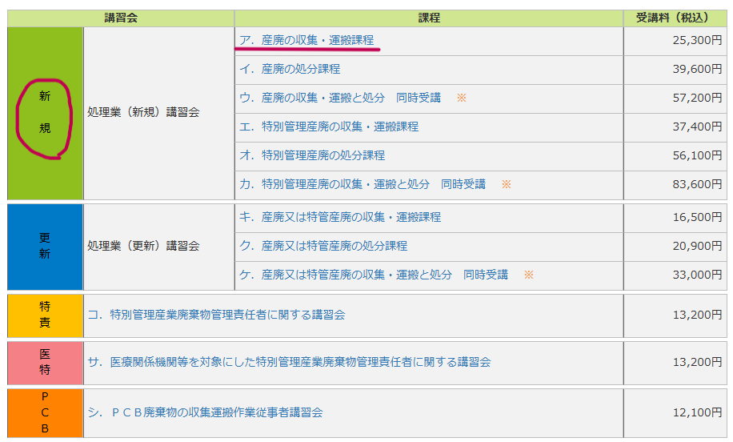
Task: Click the yellow 特責 category cell
Action: [x=45, y=315]
